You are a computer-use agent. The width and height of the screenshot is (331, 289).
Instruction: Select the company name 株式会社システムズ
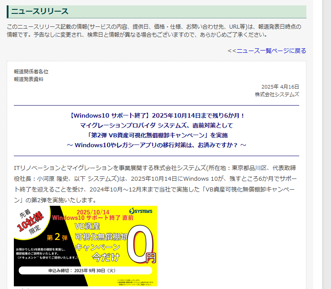tap(277, 94)
